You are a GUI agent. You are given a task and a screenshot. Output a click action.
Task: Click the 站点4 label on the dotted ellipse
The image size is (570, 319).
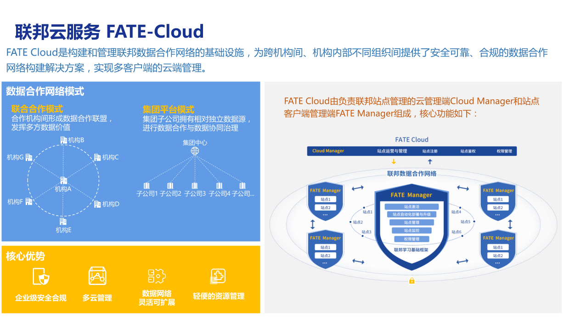pos(457,212)
